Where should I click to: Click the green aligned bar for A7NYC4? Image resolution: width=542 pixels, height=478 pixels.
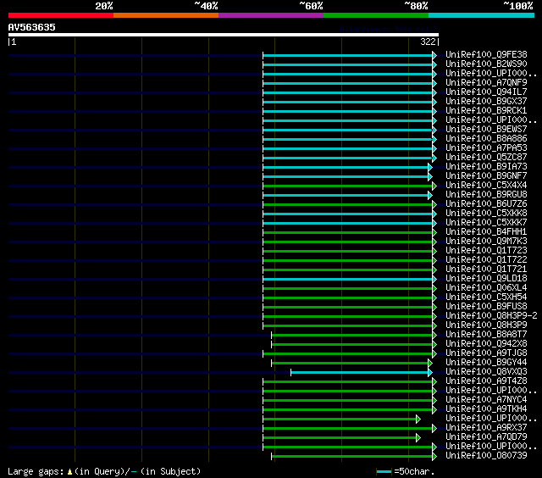[347, 399]
